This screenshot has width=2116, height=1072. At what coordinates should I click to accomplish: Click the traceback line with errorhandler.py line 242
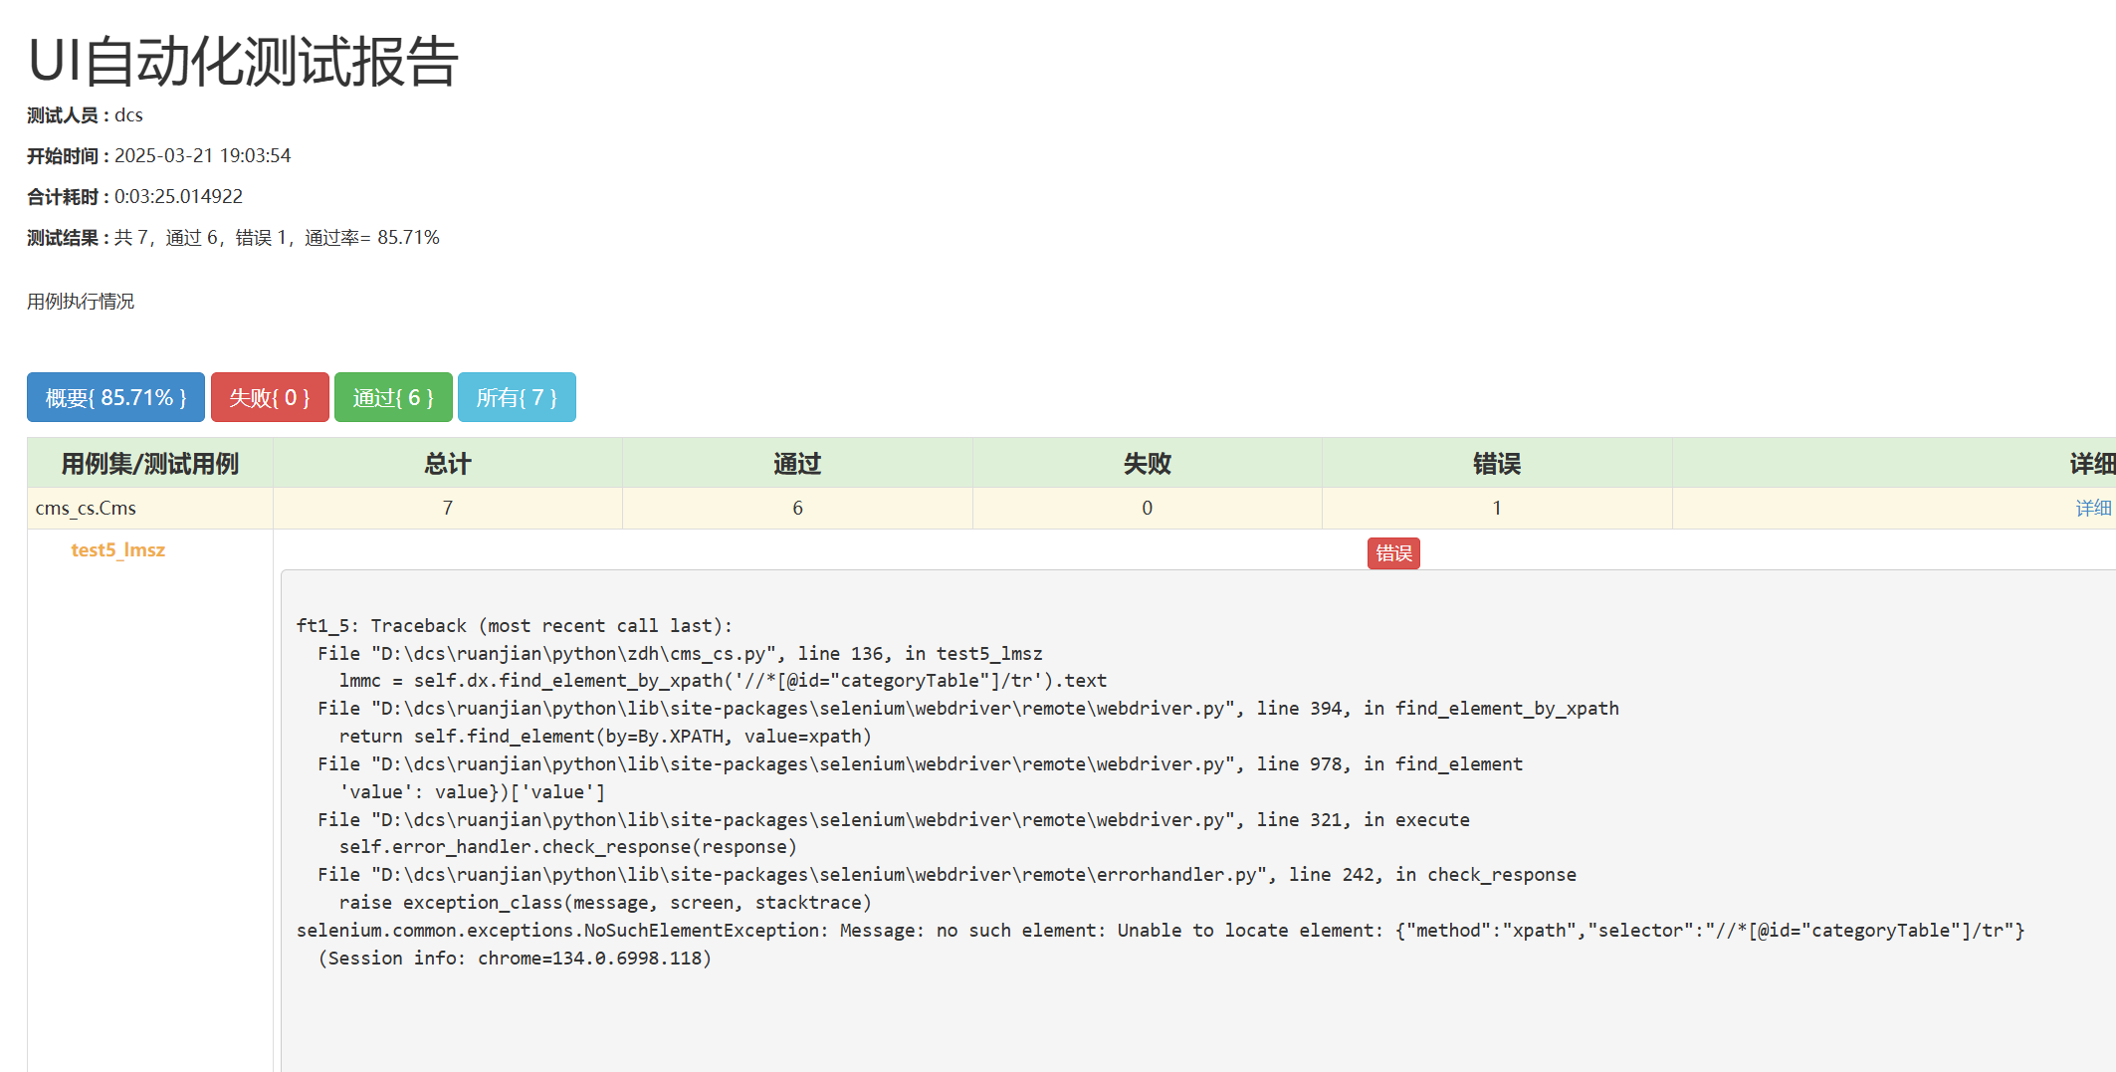948,875
